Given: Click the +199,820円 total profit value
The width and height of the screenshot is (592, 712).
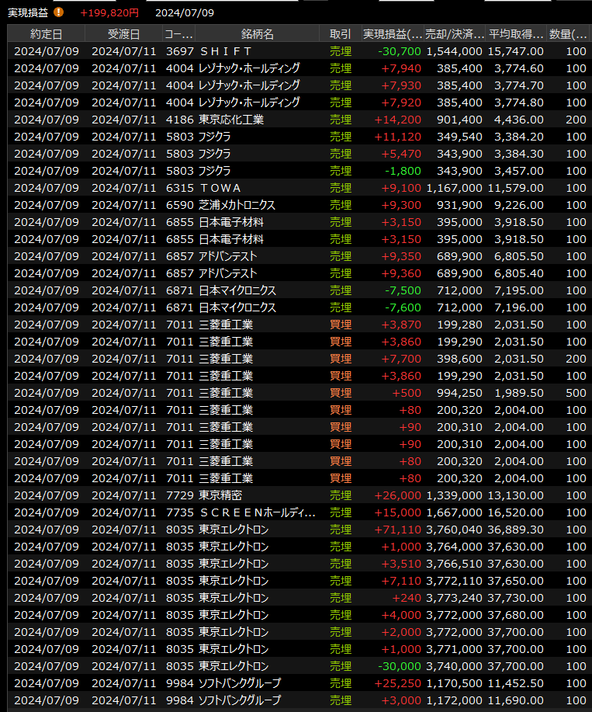Looking at the screenshot, I should (x=109, y=12).
